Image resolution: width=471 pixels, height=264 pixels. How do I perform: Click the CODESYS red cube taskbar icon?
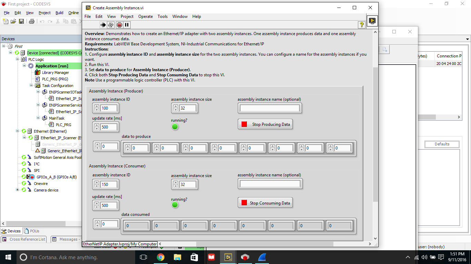point(245,257)
